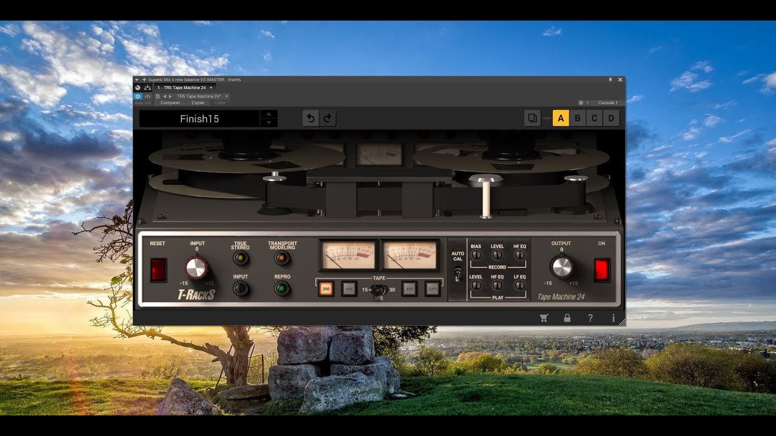Step preset up with the up arrow
Screen dimensions: 776x436
[x=269, y=114]
